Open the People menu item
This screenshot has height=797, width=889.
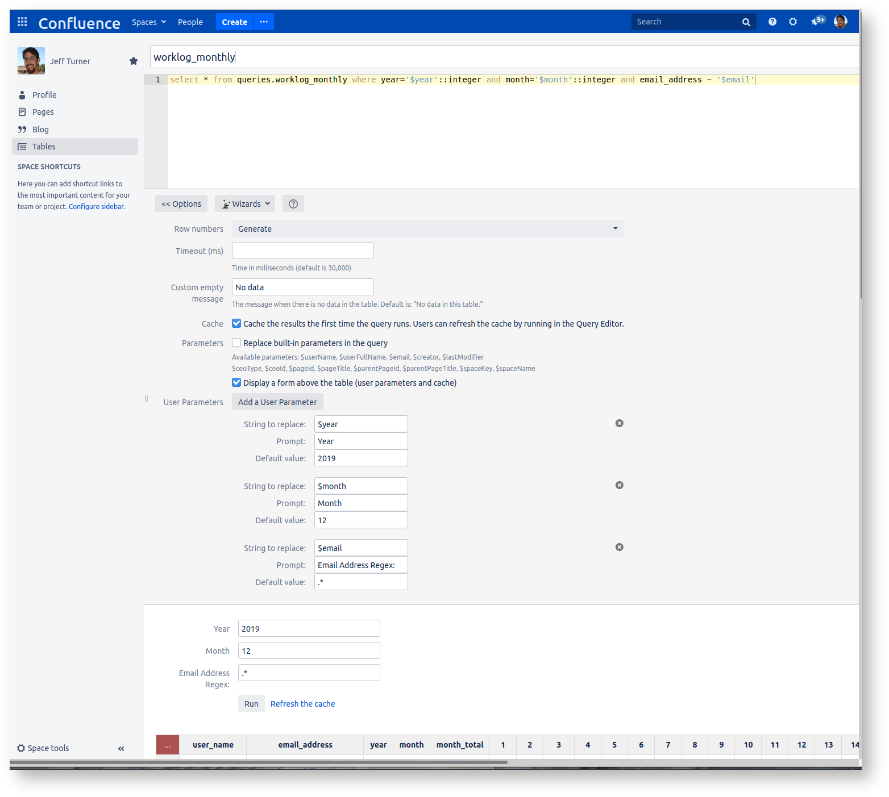click(190, 22)
